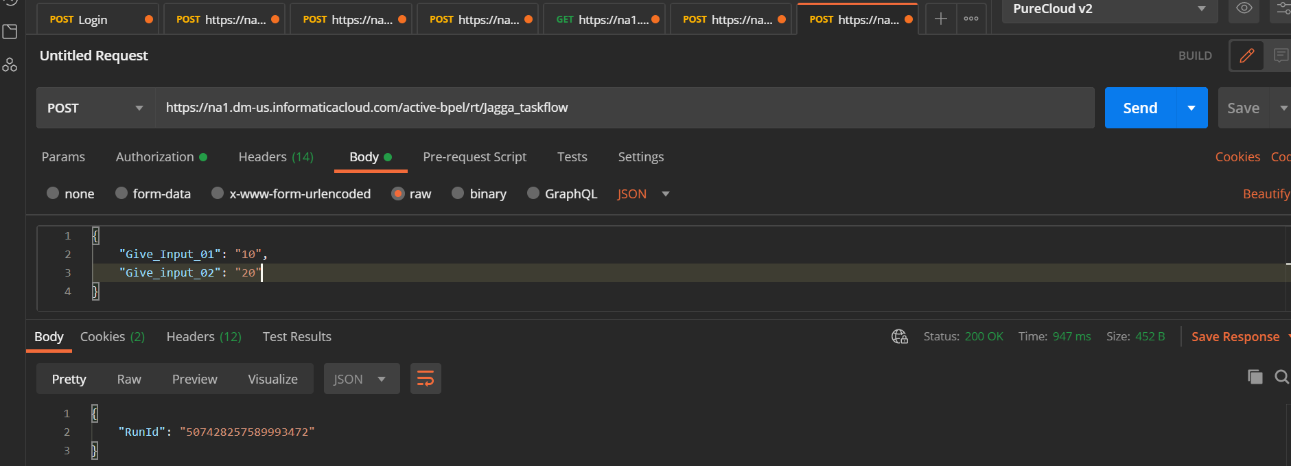
Task: Open the Collections sidebar icon
Action: tap(10, 32)
